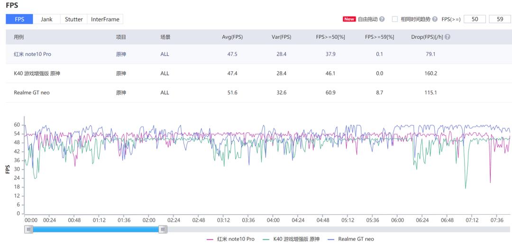Open the Stutter tab
This screenshot has height=243, width=512.
73,19
